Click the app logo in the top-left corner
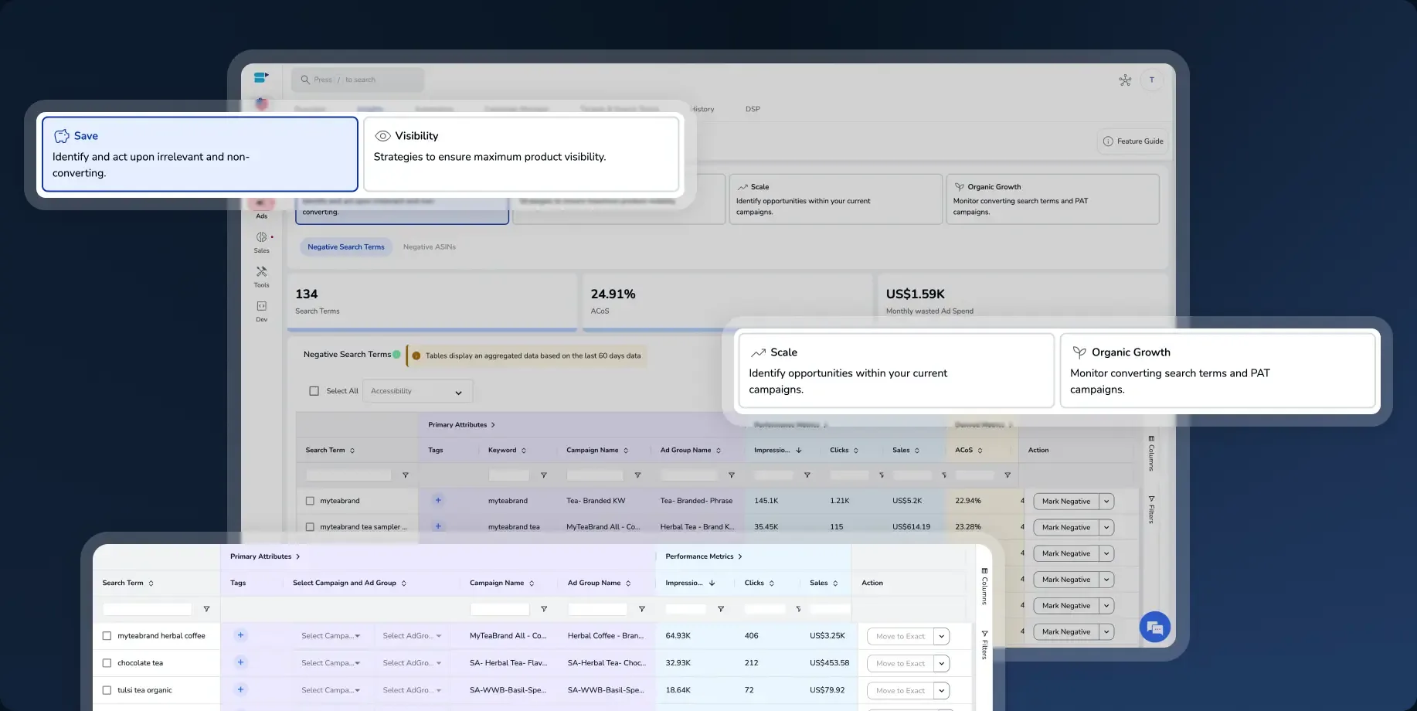The width and height of the screenshot is (1417, 711). click(x=261, y=77)
